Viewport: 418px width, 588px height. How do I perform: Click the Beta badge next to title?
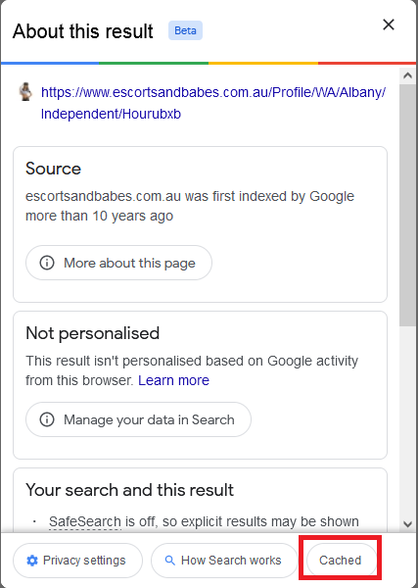185,30
